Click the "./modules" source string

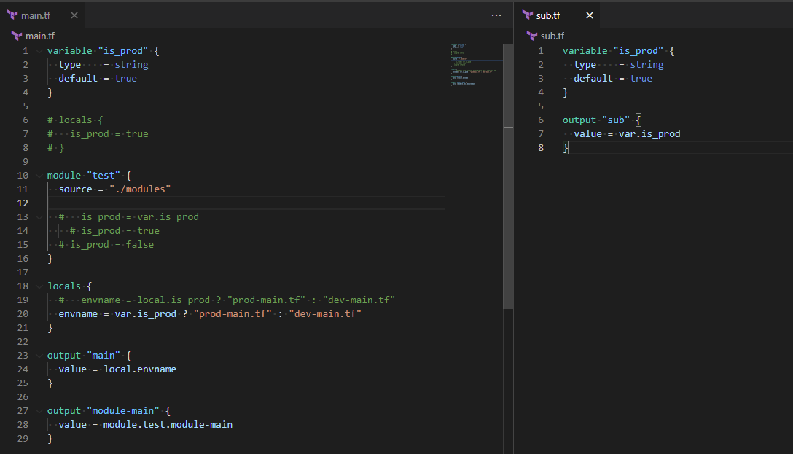click(x=140, y=189)
